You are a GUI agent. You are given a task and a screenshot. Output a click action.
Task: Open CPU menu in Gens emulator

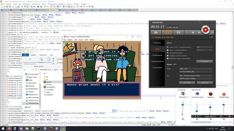click(x=76, y=40)
